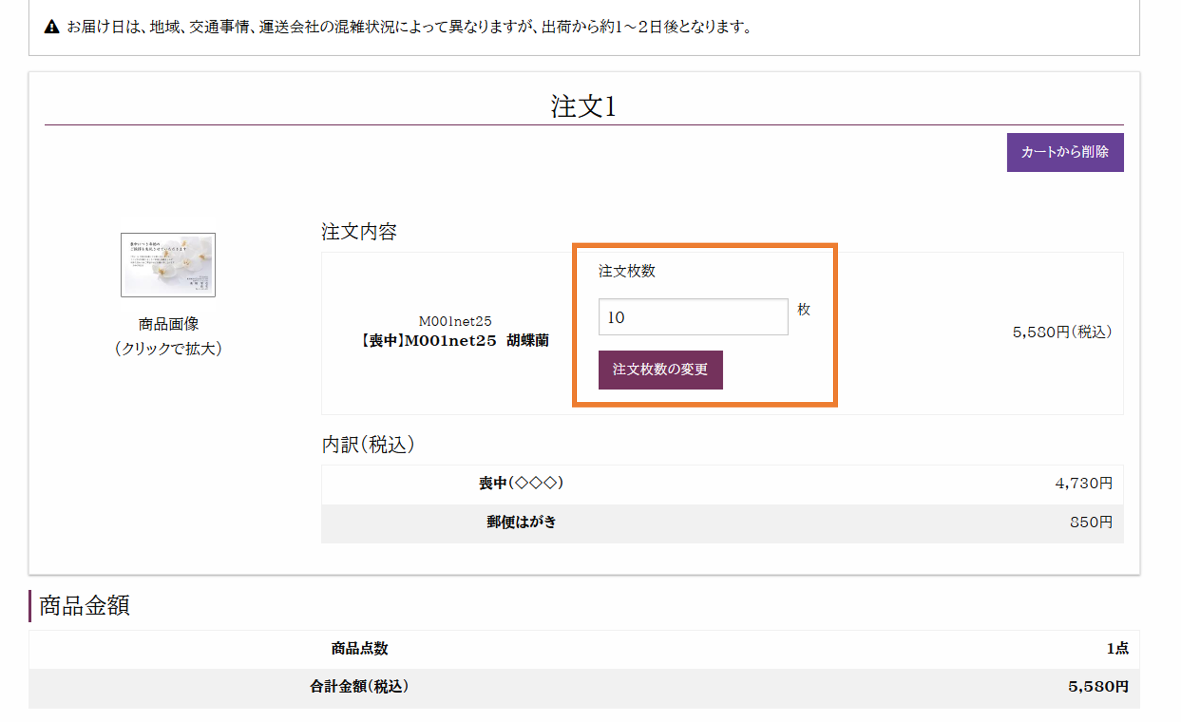Click the 注文枚数の変更 button
This screenshot has width=1181, height=722.
point(660,370)
